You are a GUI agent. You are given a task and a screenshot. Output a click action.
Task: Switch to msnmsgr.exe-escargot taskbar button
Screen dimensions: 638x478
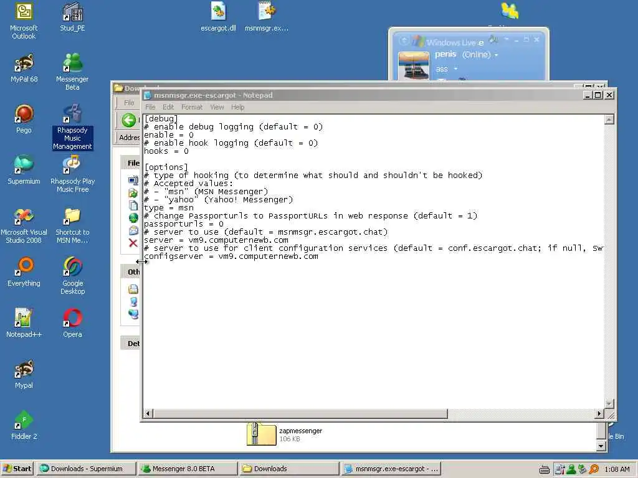tap(391, 469)
